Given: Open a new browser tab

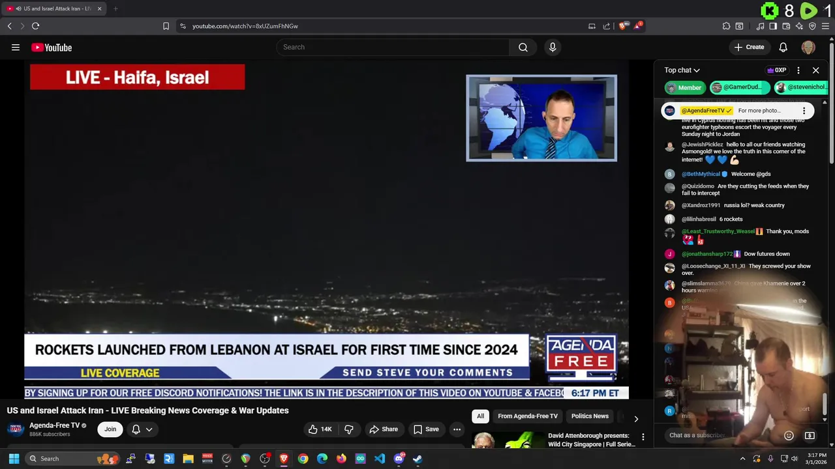Looking at the screenshot, I should [x=115, y=8].
